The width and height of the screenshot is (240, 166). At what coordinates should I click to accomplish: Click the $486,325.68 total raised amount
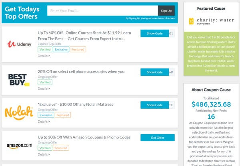211,105
